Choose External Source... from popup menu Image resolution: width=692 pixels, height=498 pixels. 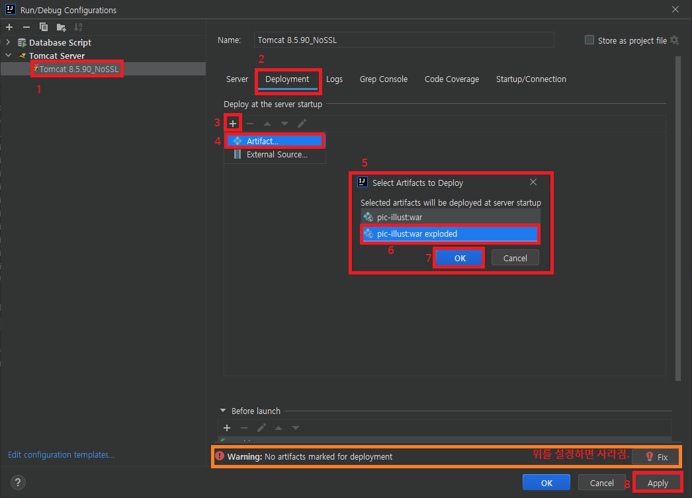coord(275,155)
